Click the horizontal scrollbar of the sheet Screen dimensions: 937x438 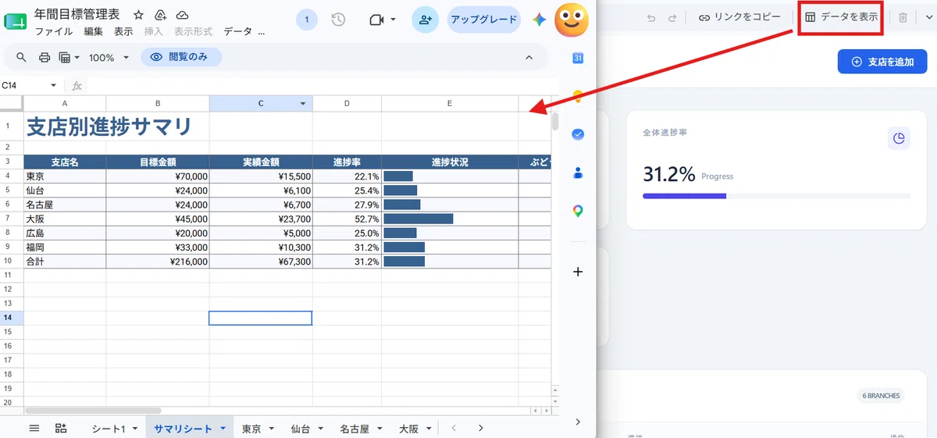click(x=93, y=410)
